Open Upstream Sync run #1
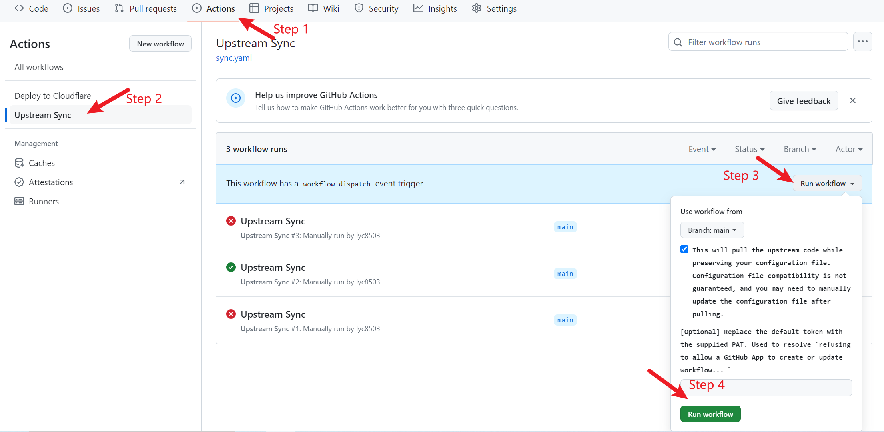Screen dimensions: 884x432 coord(273,314)
